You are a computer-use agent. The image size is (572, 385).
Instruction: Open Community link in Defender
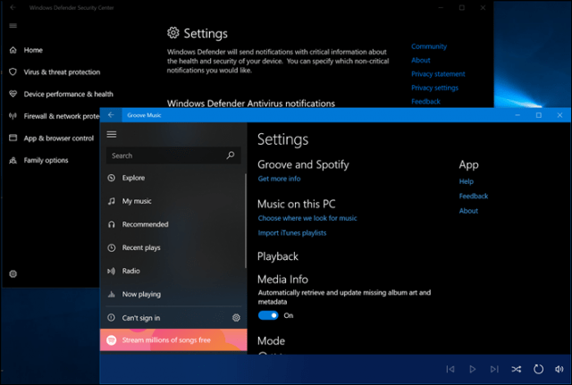[x=429, y=46]
